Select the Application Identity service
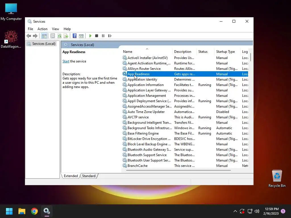This screenshot has height=218, width=291. coord(185,79)
